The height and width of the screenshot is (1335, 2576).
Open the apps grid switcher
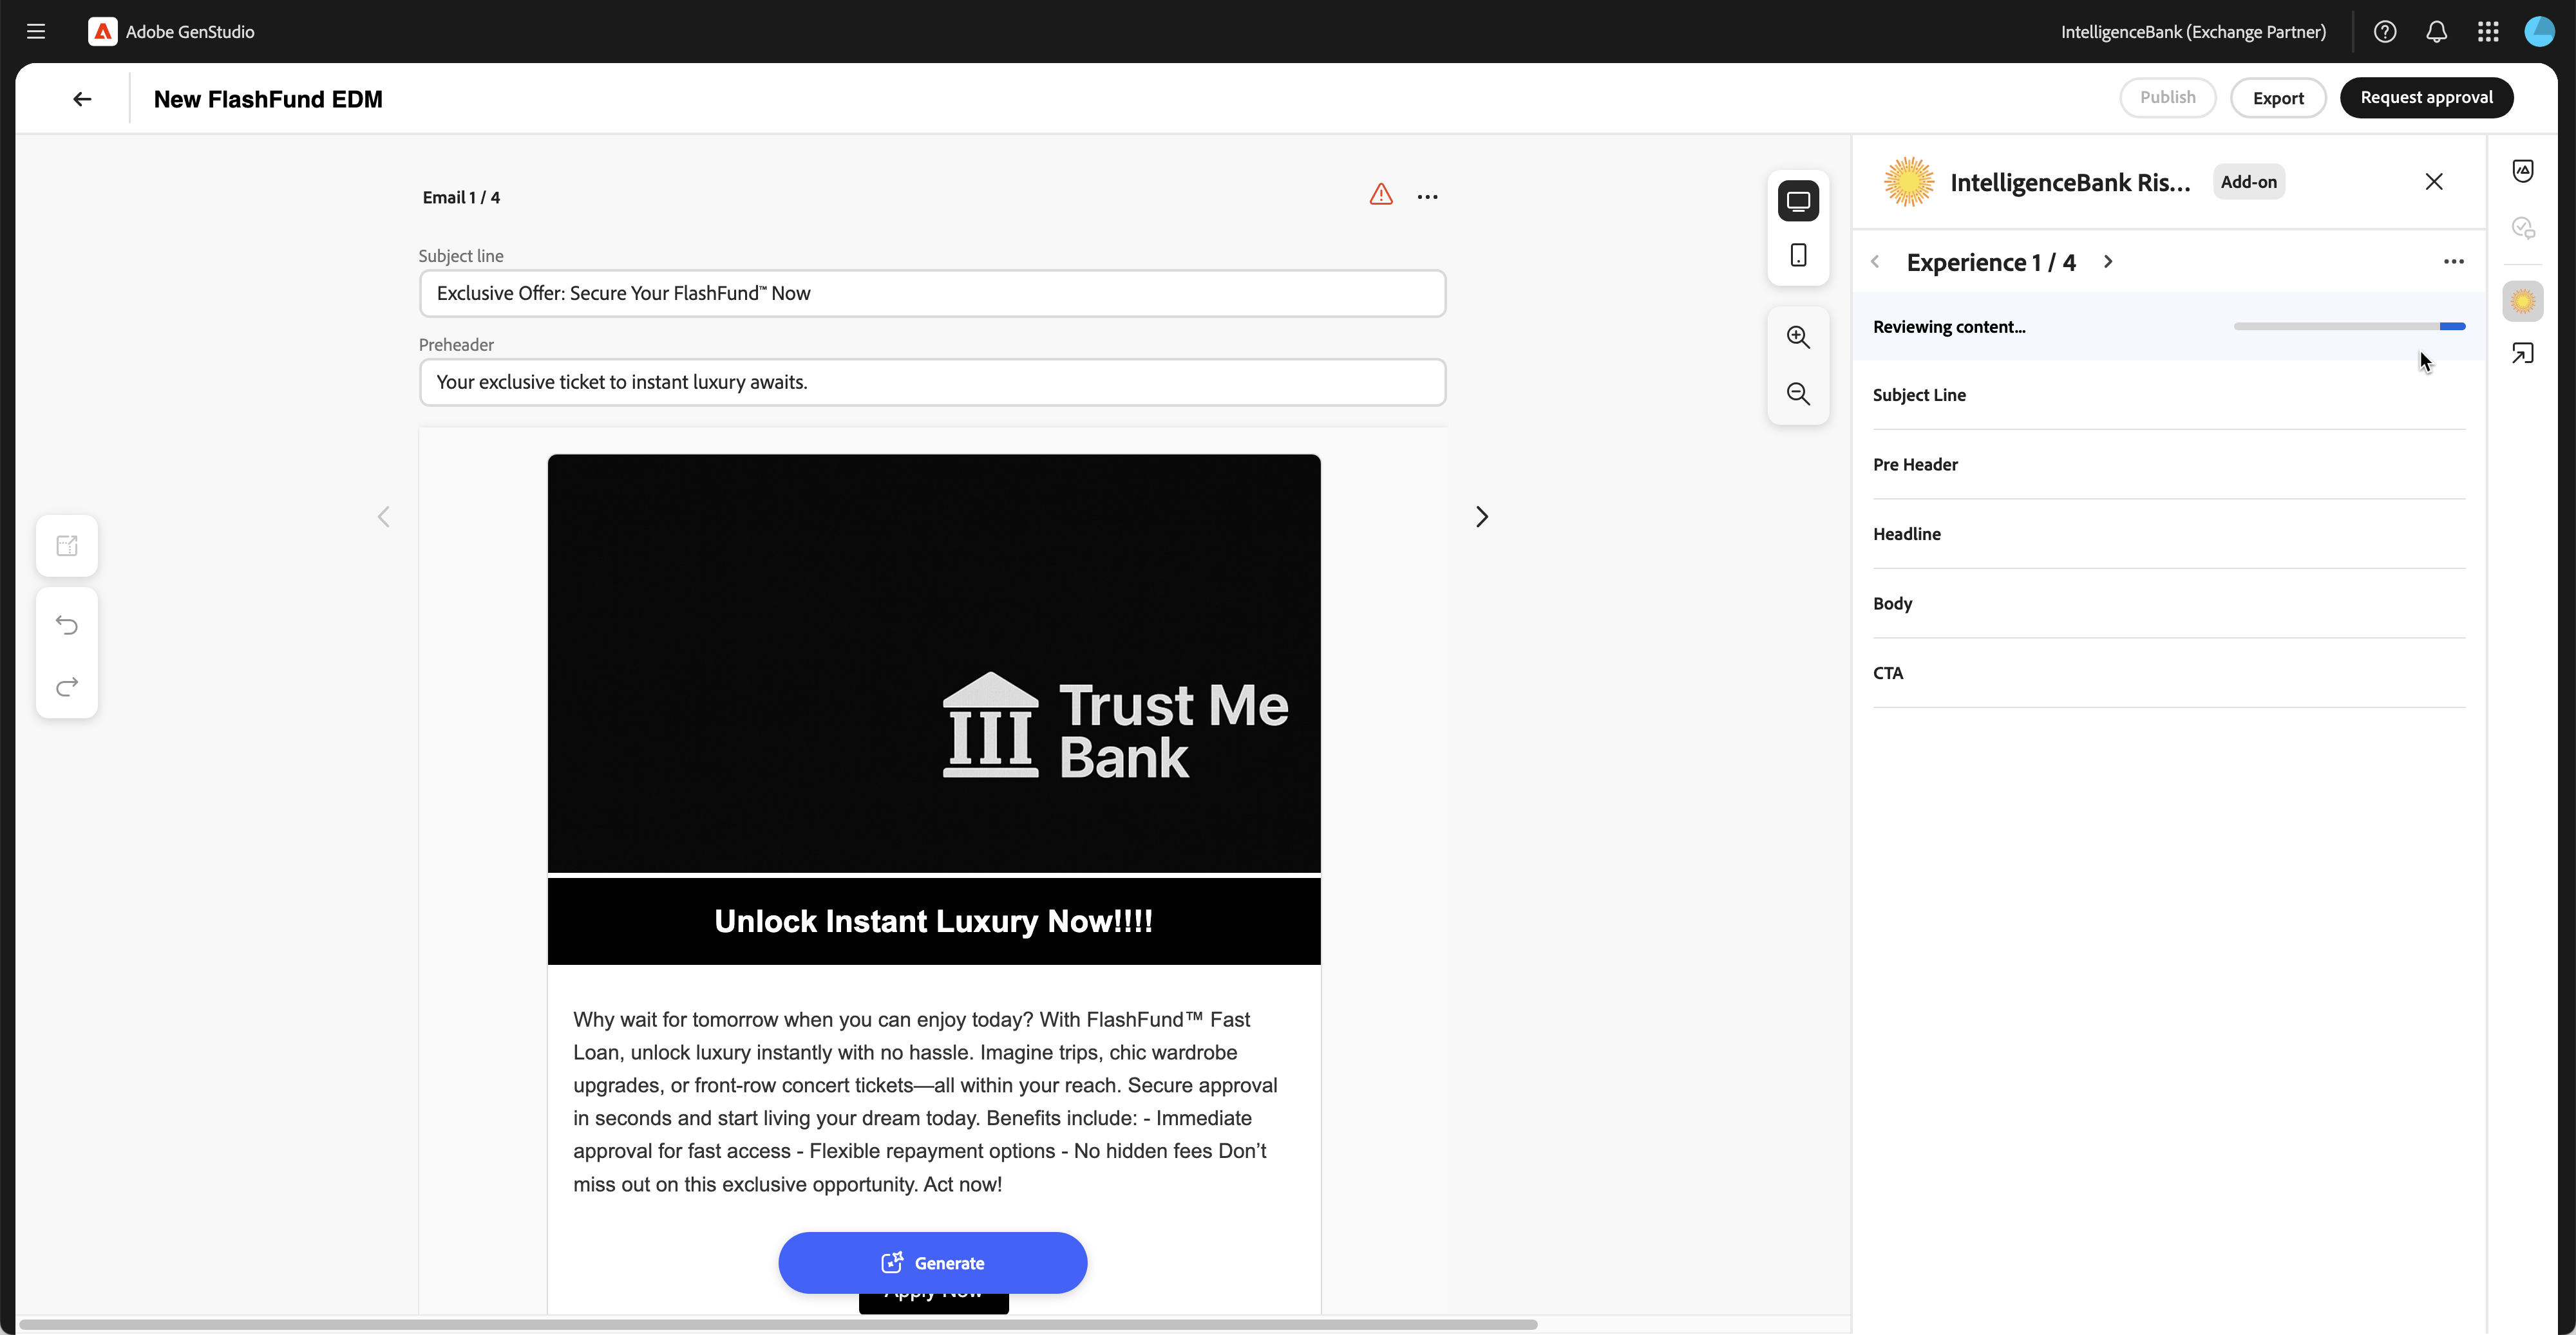point(2488,32)
